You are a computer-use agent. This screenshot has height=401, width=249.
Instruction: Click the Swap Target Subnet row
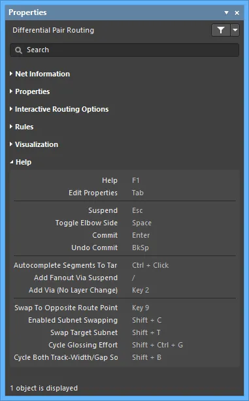pyautogui.click(x=124, y=332)
